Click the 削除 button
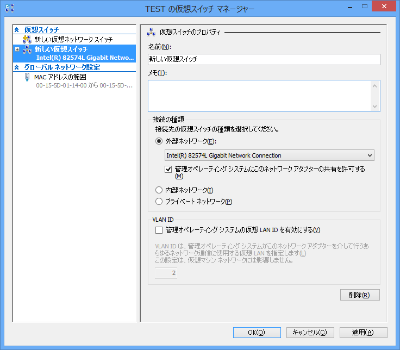The height and width of the screenshot is (350, 400). point(360,295)
